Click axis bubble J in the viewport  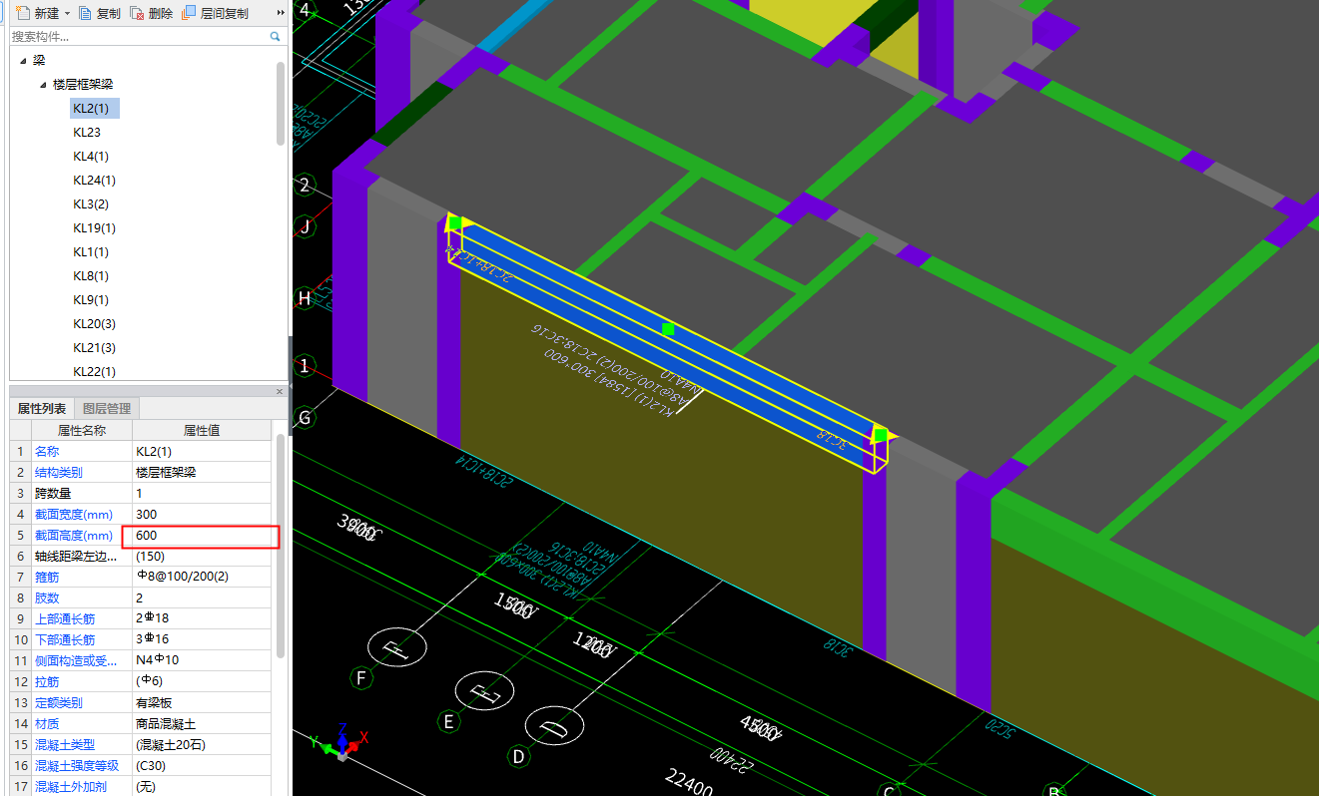[305, 226]
